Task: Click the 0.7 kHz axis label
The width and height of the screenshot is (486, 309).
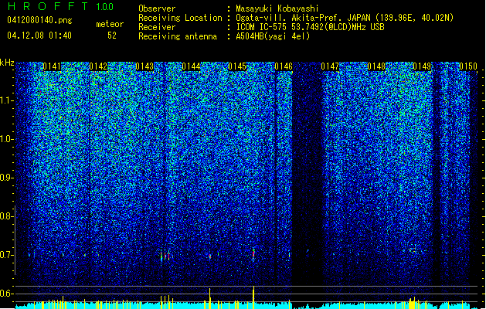Action: [x=6, y=255]
